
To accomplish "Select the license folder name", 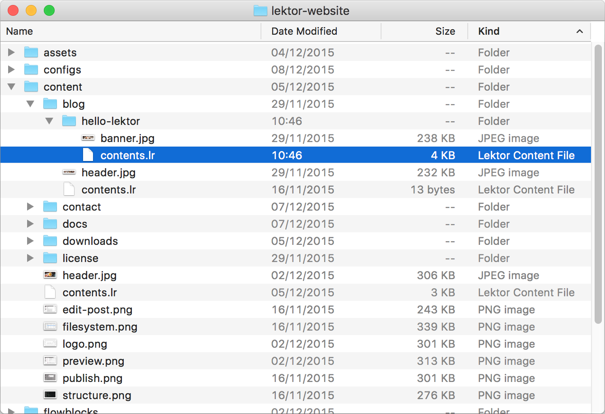I will tap(80, 258).
